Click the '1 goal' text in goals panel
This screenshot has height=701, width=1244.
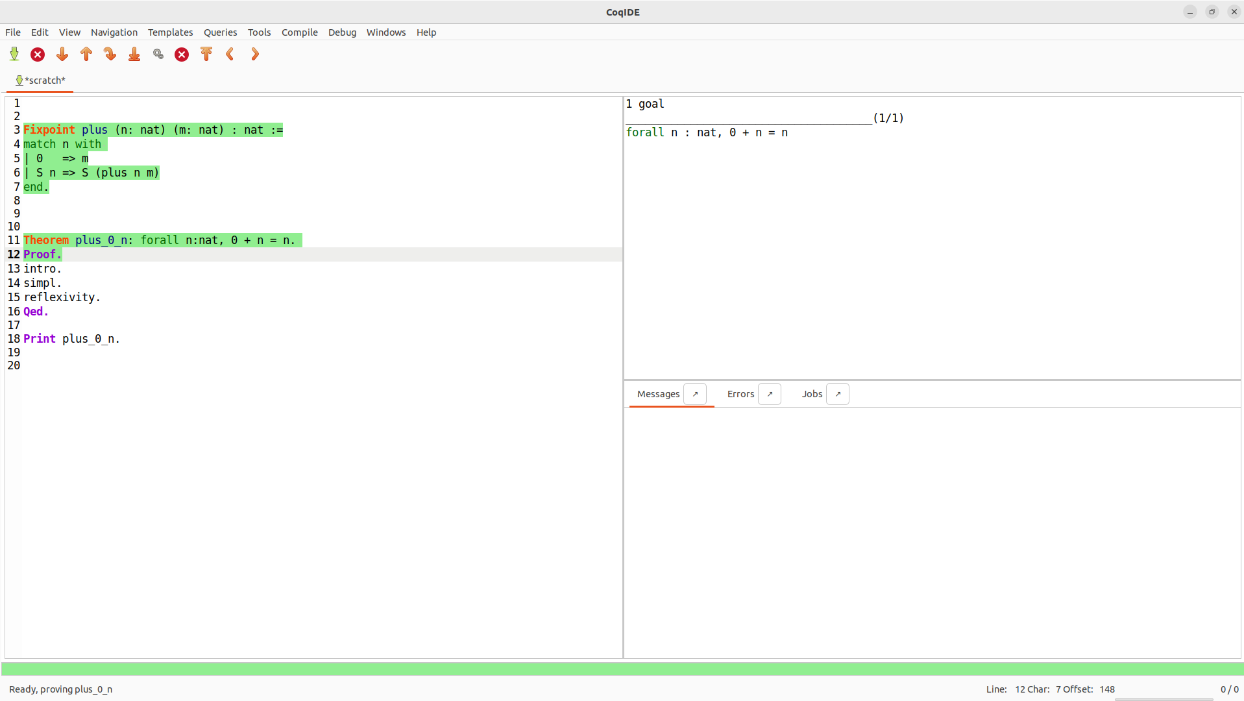645,104
